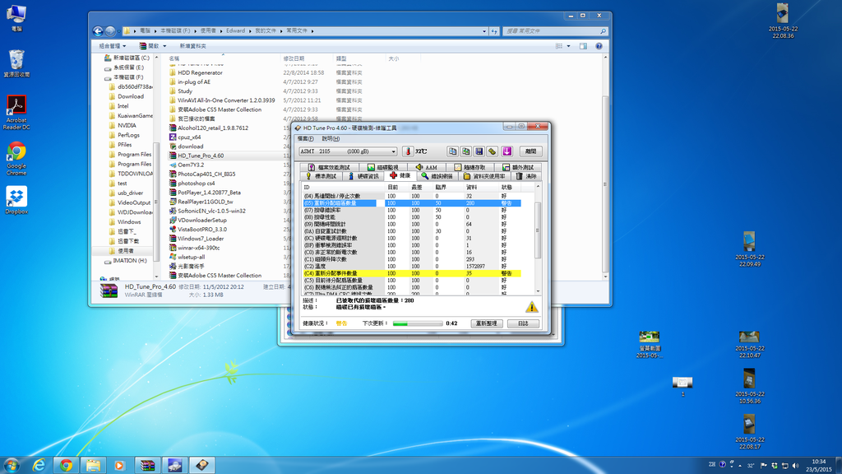
Task: Open the 組合管理 dropdown in Explorer's toolbar
Action: coord(112,46)
